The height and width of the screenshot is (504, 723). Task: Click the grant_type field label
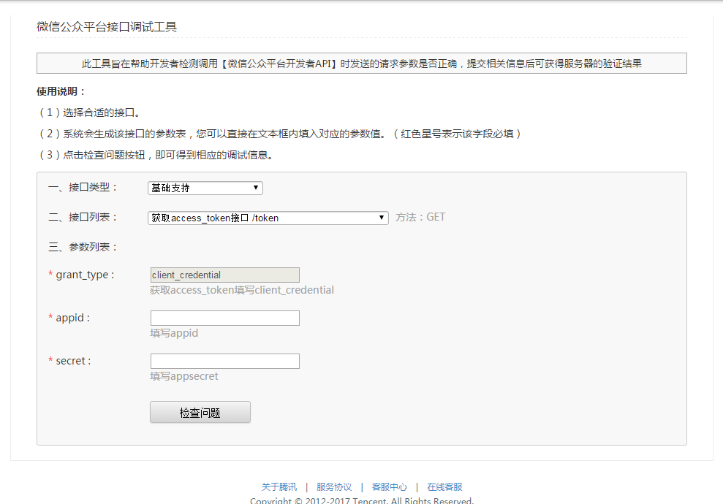[x=84, y=275]
